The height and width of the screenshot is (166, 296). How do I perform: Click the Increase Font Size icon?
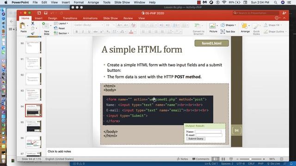[x=119, y=25]
